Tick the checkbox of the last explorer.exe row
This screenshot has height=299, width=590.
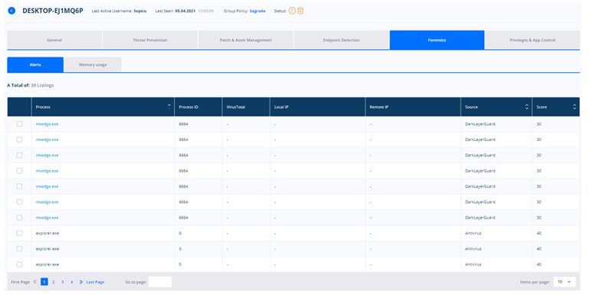click(x=20, y=264)
